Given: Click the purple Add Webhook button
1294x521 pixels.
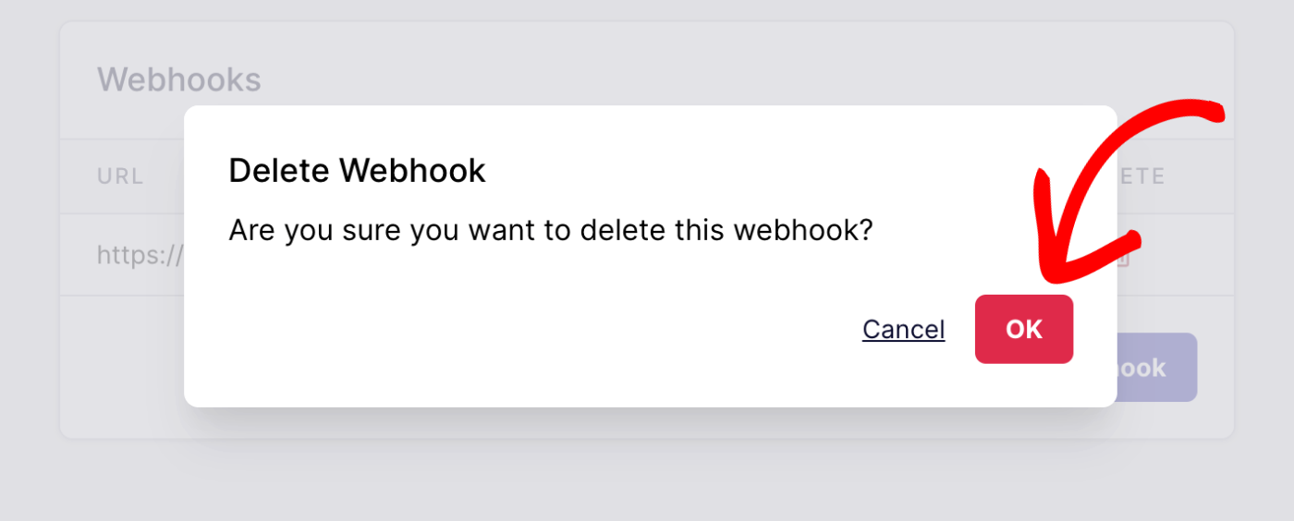Looking at the screenshot, I should [1157, 368].
